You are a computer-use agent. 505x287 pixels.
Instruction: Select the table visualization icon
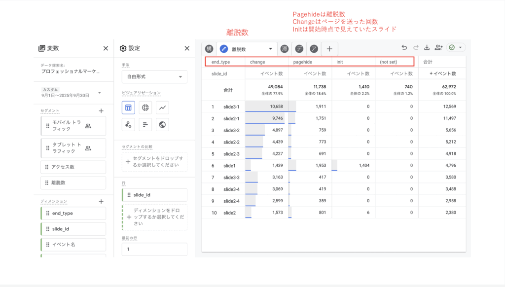[x=129, y=108]
